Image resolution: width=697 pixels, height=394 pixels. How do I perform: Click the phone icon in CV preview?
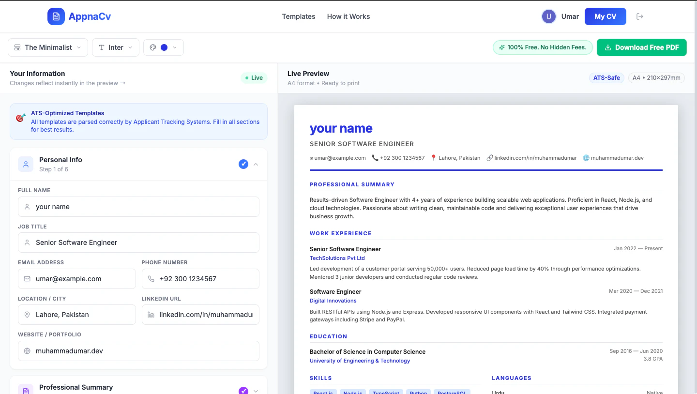point(375,158)
